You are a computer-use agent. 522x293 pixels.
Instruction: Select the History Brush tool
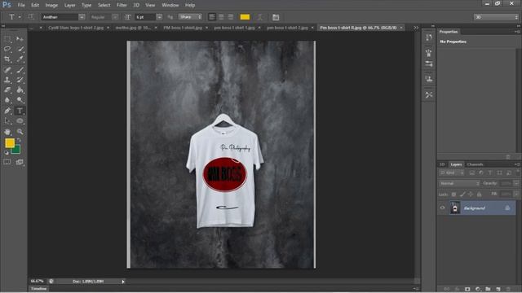click(20, 80)
